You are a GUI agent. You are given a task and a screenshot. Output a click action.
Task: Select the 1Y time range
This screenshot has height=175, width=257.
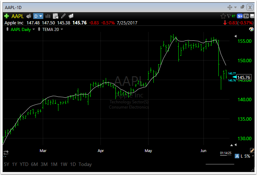[15, 164]
